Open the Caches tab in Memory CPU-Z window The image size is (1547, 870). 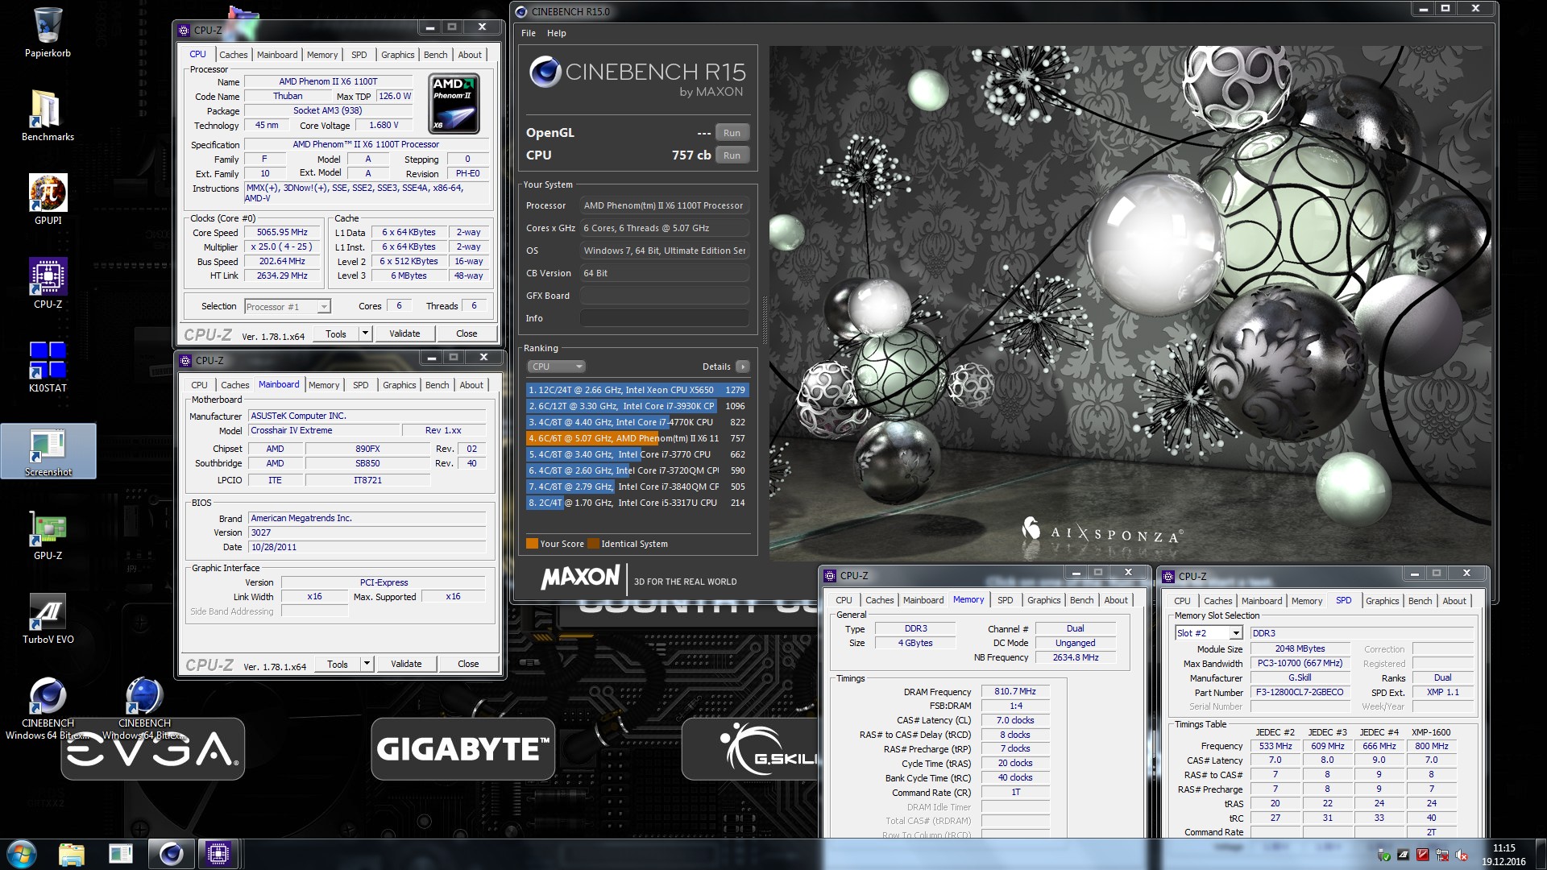tap(879, 600)
